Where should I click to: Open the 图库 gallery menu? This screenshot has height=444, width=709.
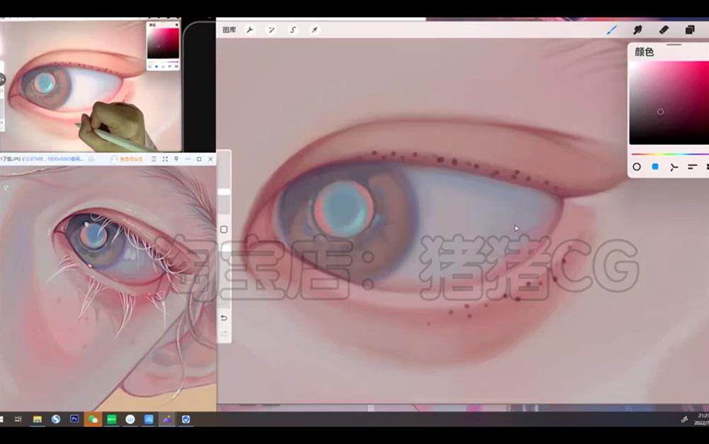click(228, 30)
